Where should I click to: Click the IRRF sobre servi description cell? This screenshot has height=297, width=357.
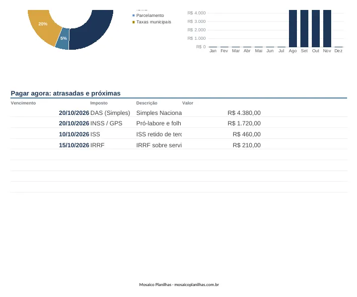click(x=159, y=145)
